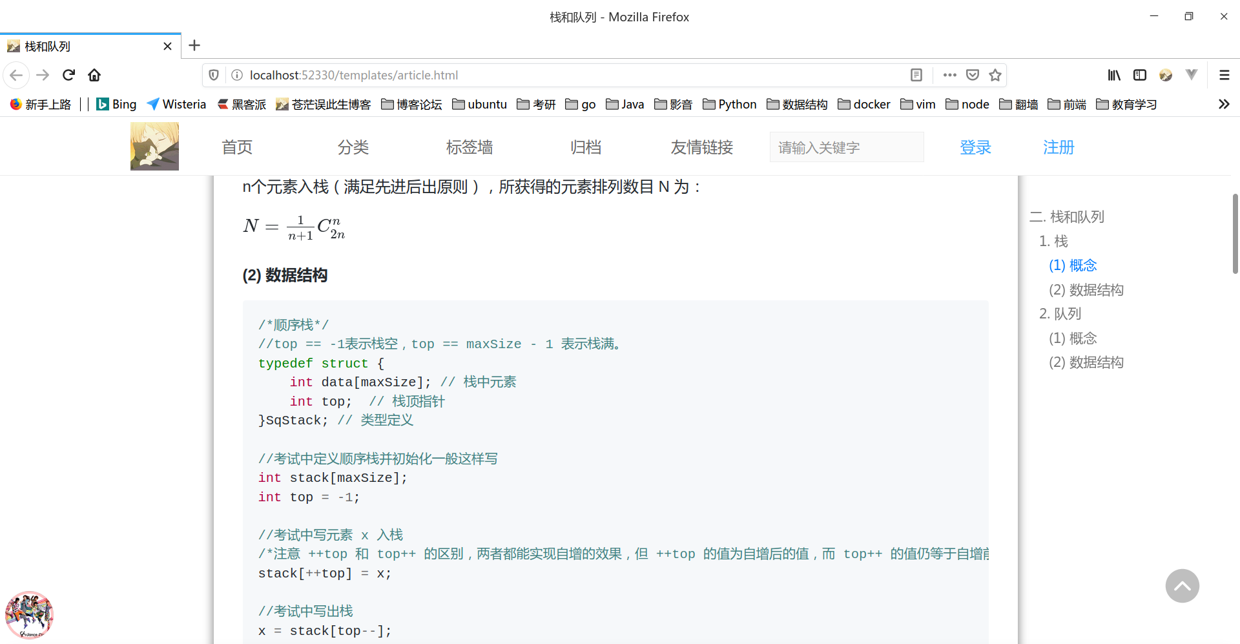Open the 归档 menu item
The width and height of the screenshot is (1240, 644).
(x=585, y=147)
